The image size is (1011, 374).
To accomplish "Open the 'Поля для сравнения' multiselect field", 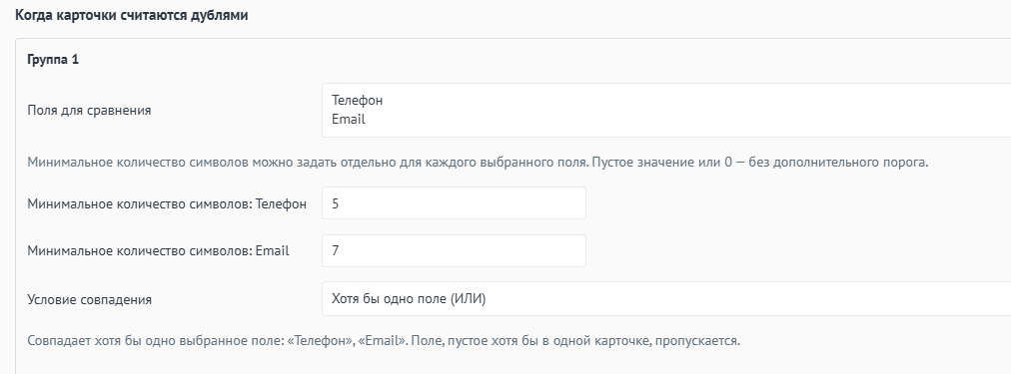I will pyautogui.click(x=666, y=110).
